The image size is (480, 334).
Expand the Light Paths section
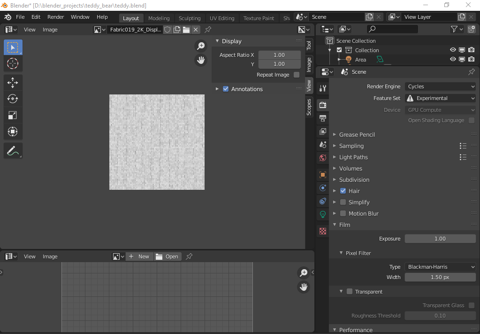353,157
